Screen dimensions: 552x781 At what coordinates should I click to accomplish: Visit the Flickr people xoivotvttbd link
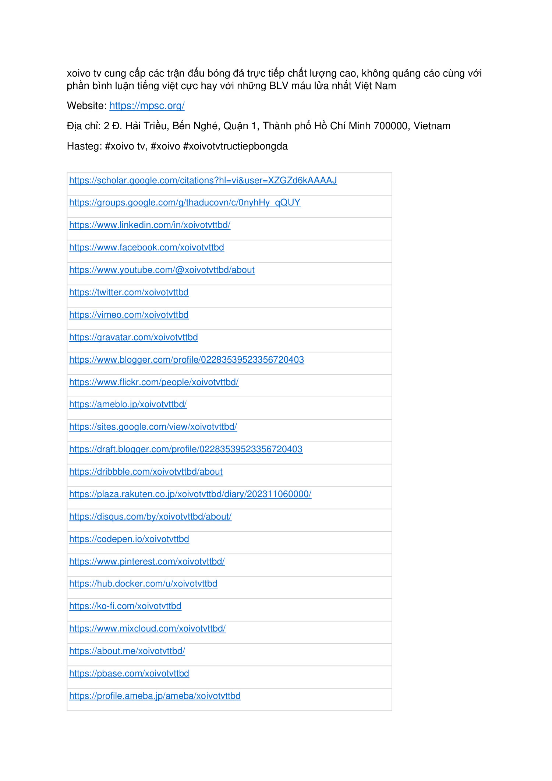pyautogui.click(x=154, y=382)
